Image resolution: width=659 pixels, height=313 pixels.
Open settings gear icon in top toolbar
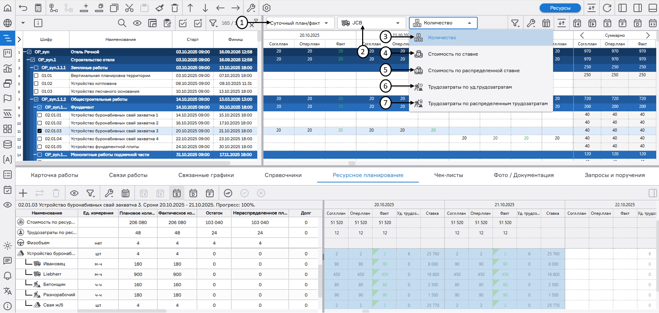click(266, 8)
